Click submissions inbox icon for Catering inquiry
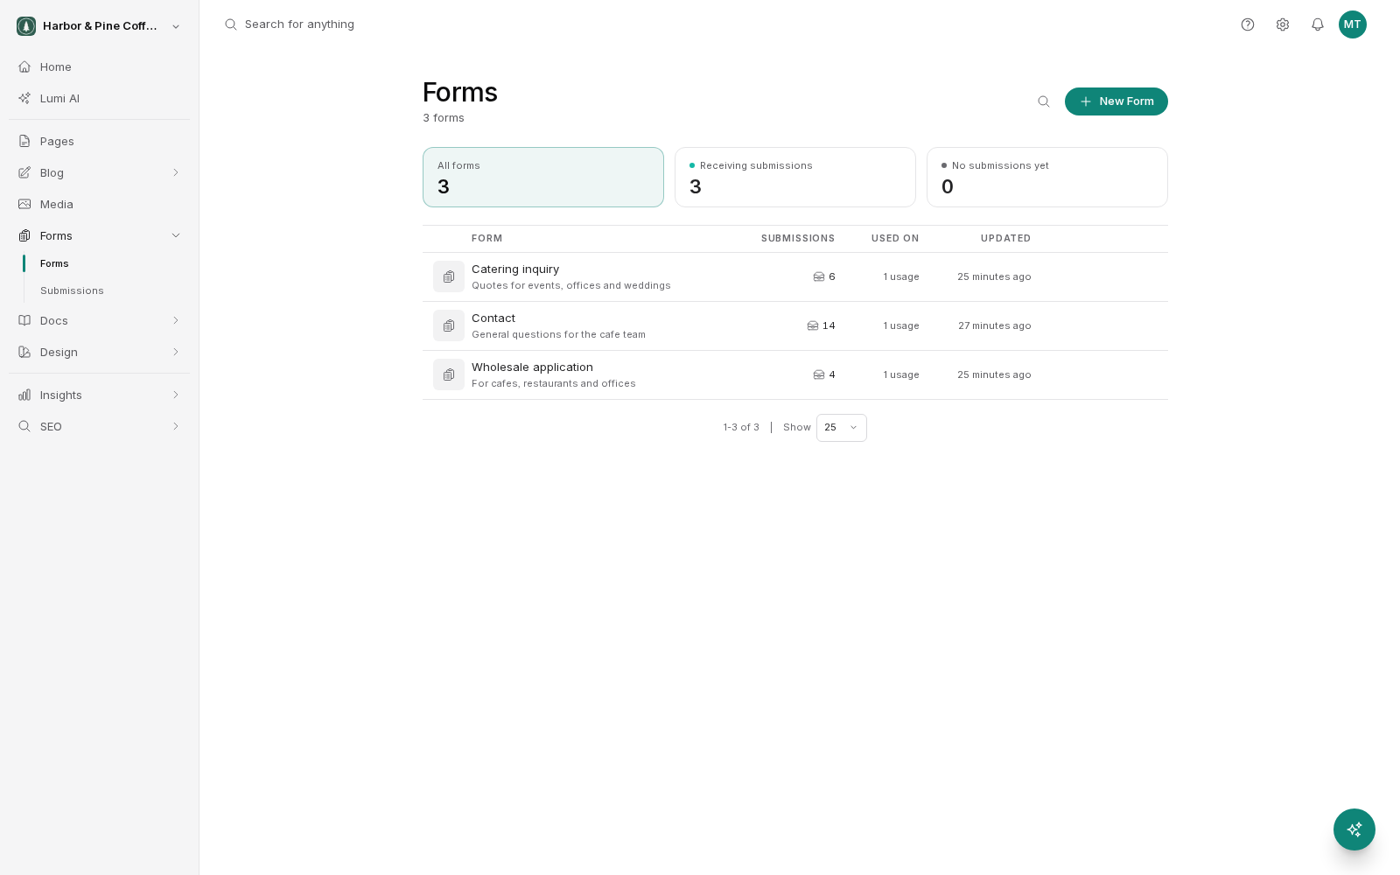 coord(819,276)
